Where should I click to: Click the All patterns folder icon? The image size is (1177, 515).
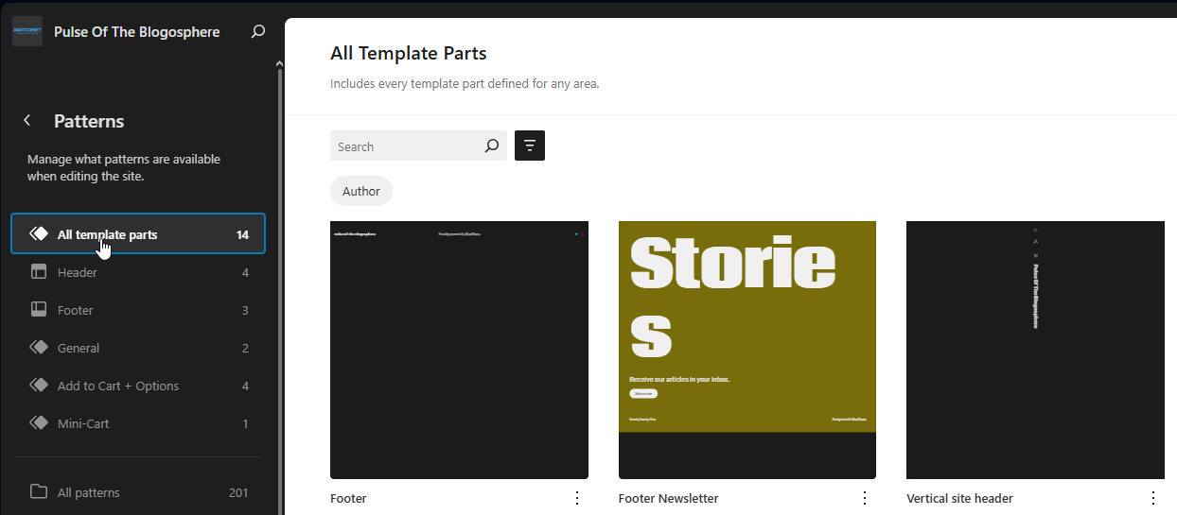(39, 491)
